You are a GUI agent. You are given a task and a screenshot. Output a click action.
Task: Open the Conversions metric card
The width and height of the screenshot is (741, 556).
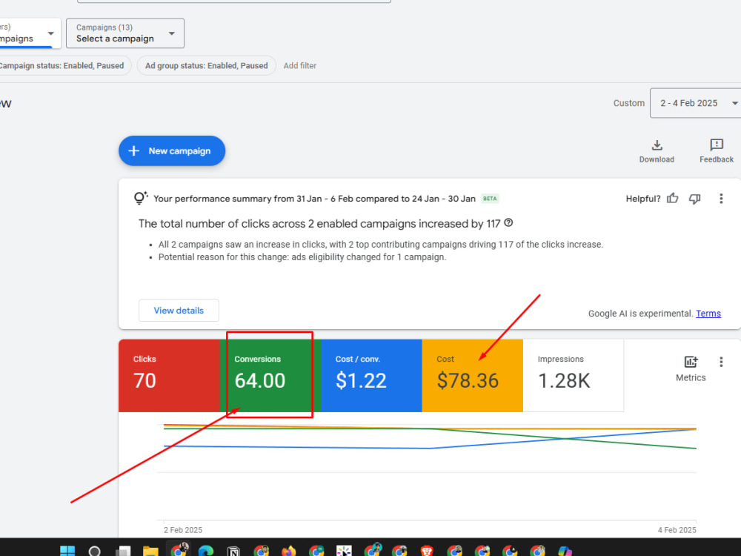tap(270, 375)
